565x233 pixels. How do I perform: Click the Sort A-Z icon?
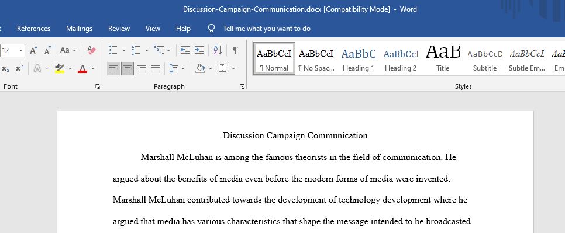tap(218, 50)
